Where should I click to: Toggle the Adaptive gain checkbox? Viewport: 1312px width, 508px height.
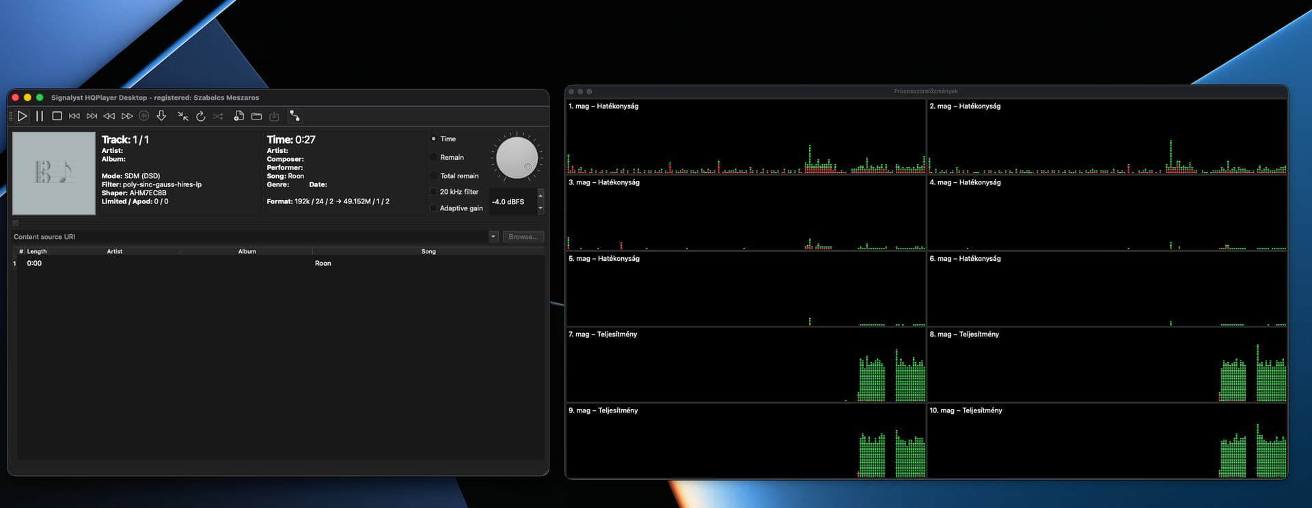[434, 208]
